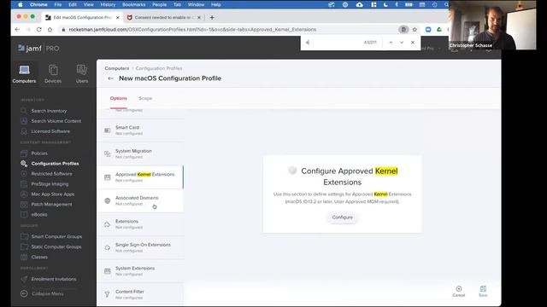This screenshot has height=307, width=547.
Task: Select the Extensions payload
Action: click(x=140, y=224)
